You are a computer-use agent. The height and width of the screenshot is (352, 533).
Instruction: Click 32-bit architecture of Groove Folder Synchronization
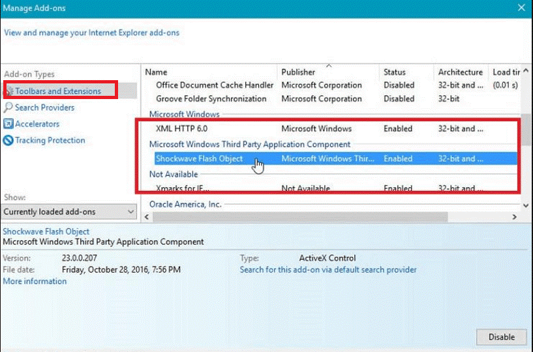(x=449, y=99)
